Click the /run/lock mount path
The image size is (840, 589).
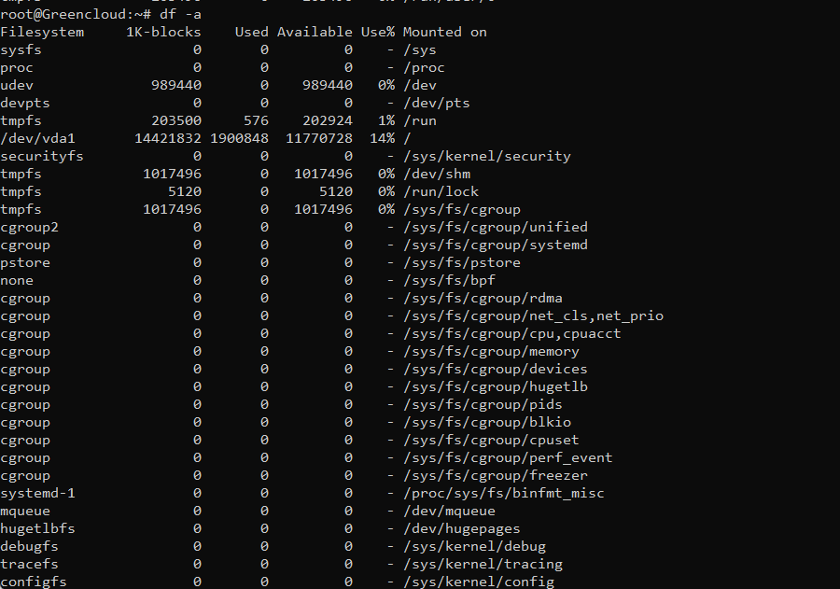click(441, 191)
